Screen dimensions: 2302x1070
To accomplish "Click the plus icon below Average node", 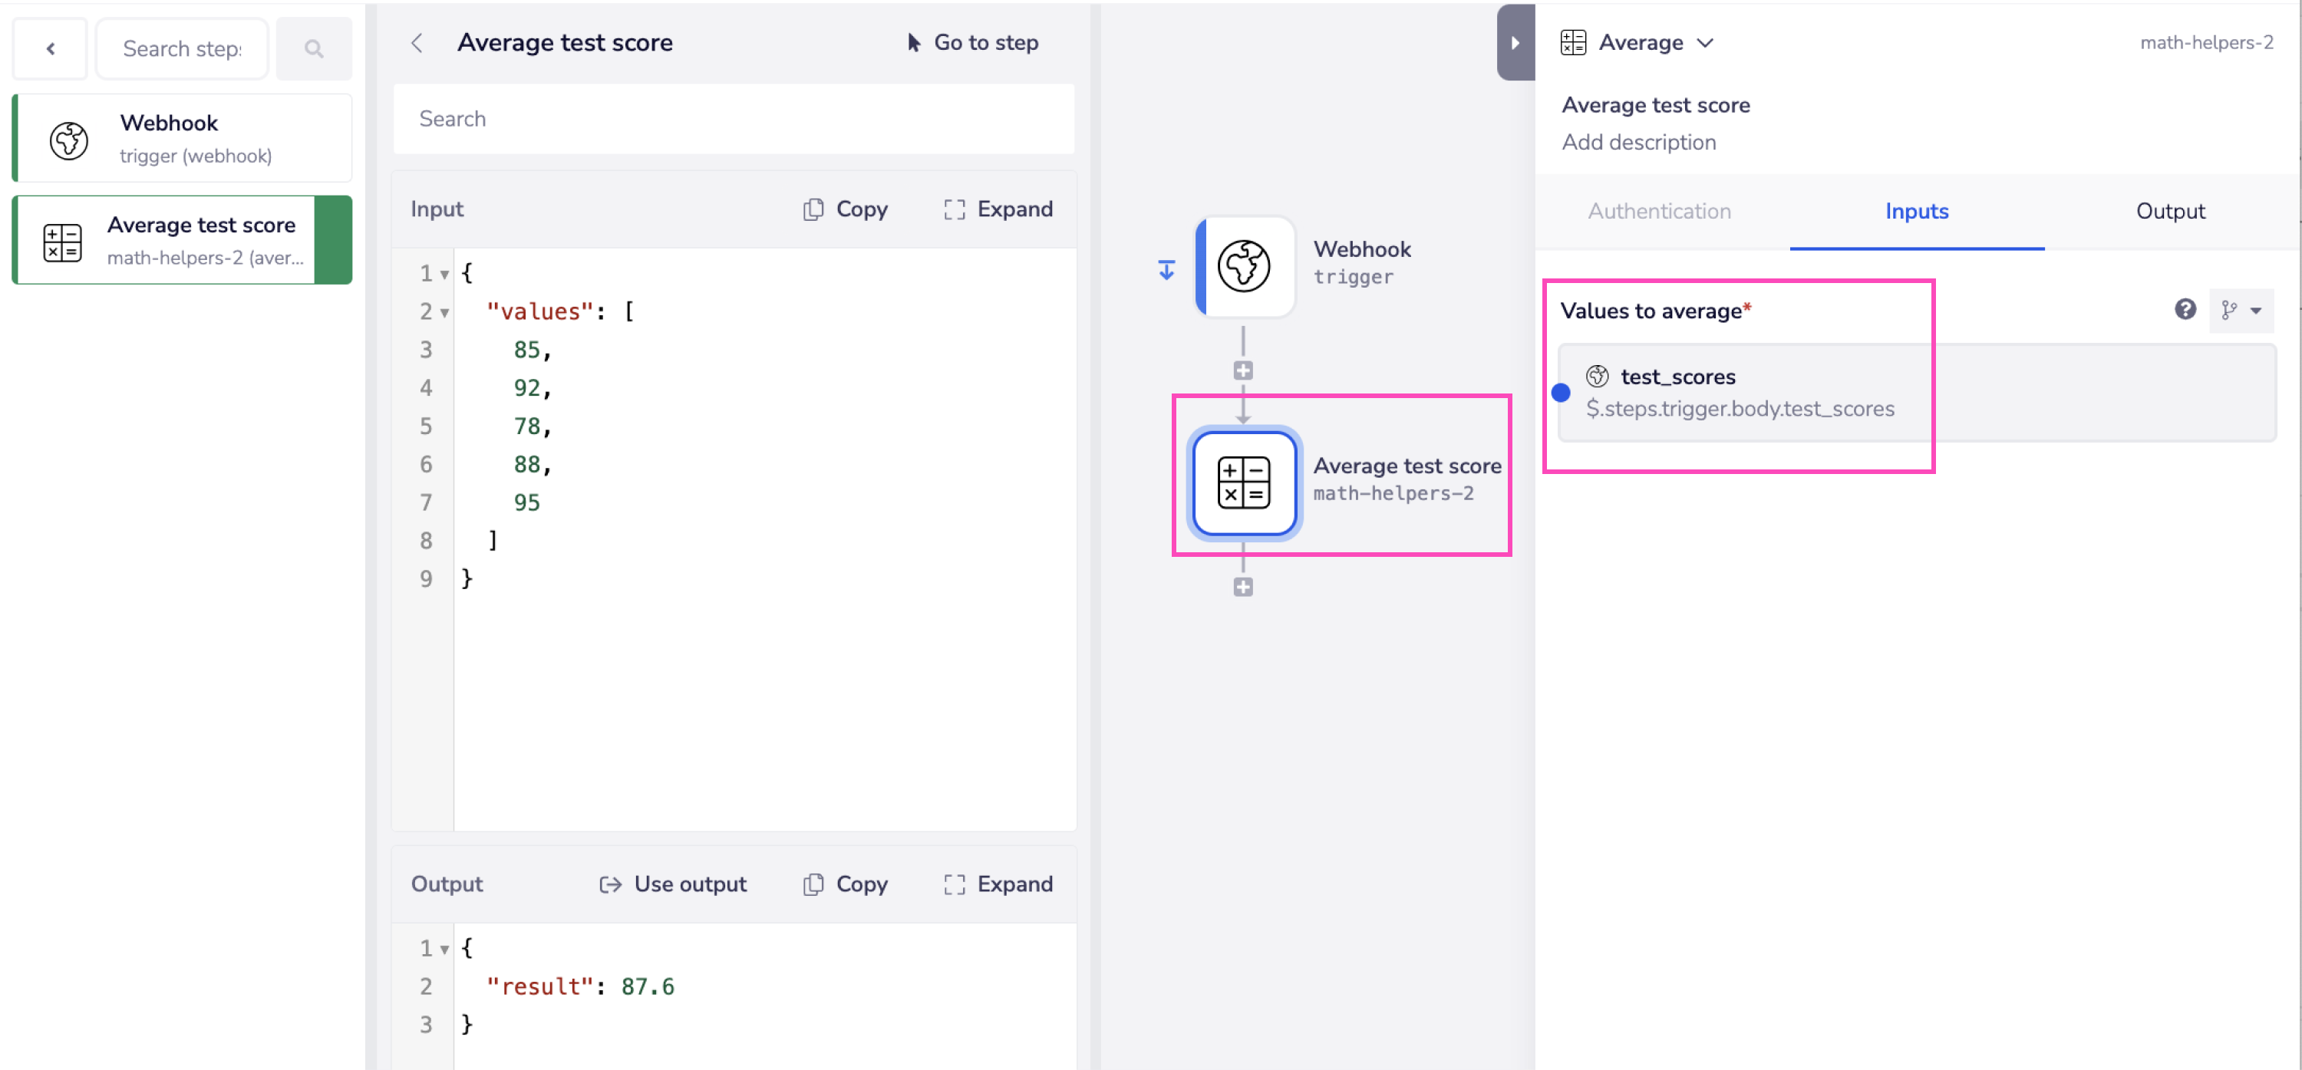I will 1243,587.
